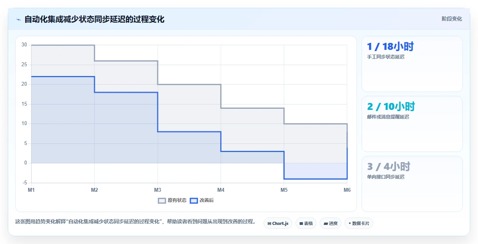The width and height of the screenshot is (478, 244).
Task: Click the 进度 tag
Action: [330, 223]
